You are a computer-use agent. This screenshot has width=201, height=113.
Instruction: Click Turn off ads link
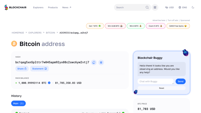pos(173,20)
